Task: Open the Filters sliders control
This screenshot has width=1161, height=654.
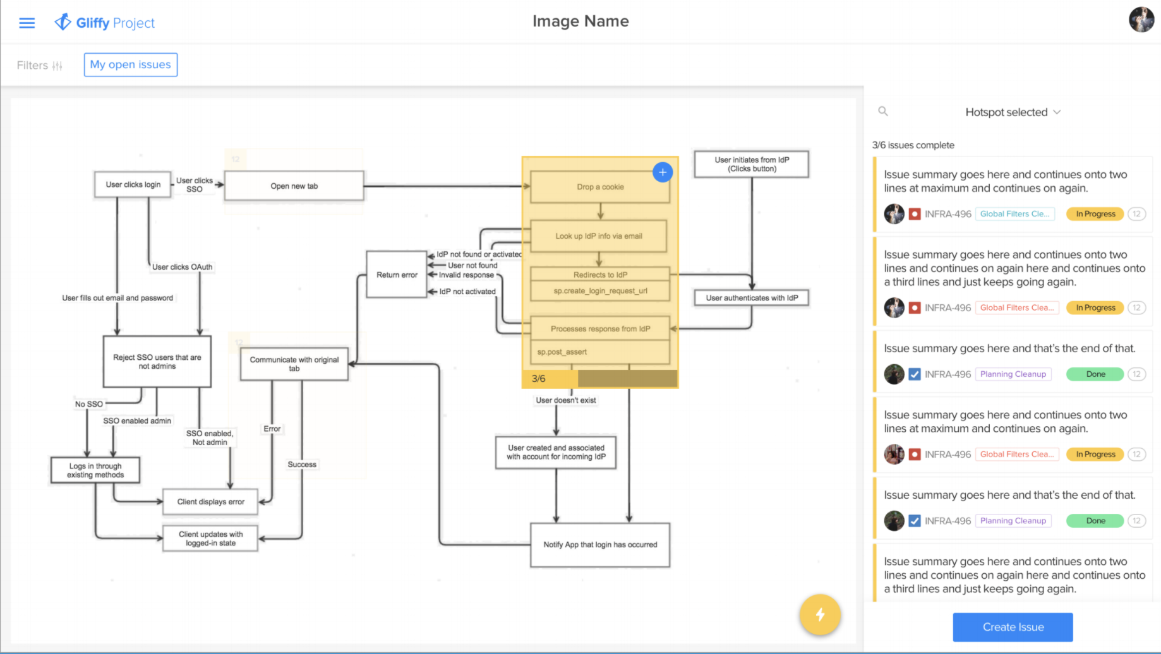Action: click(x=40, y=65)
